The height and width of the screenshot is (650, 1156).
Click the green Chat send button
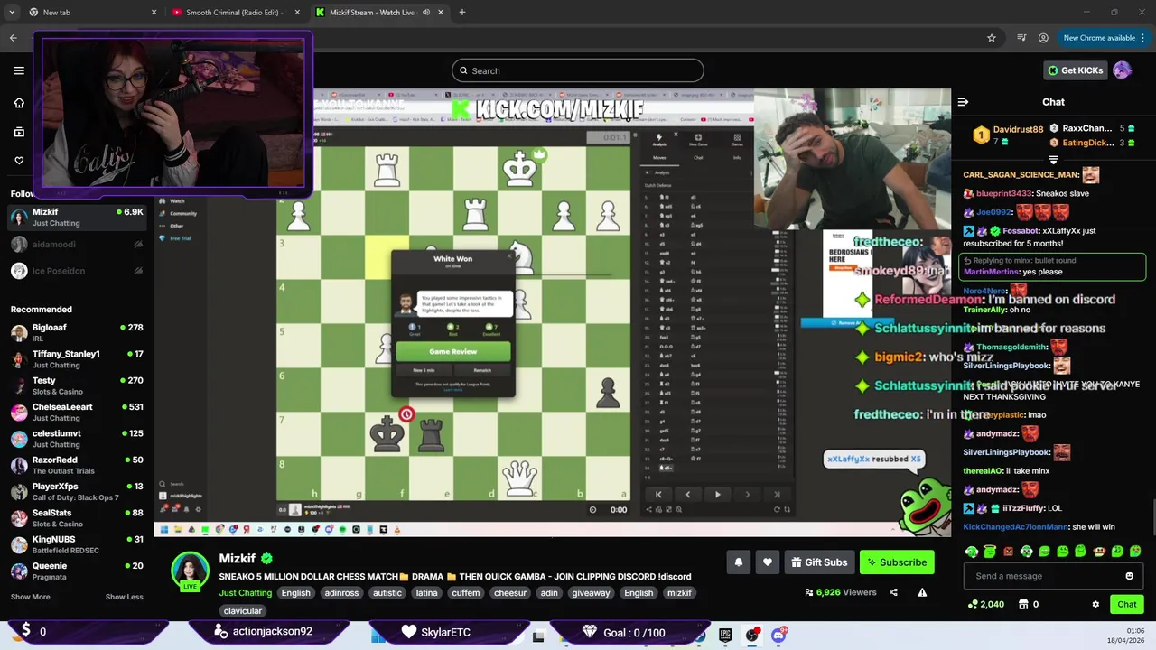(x=1127, y=604)
